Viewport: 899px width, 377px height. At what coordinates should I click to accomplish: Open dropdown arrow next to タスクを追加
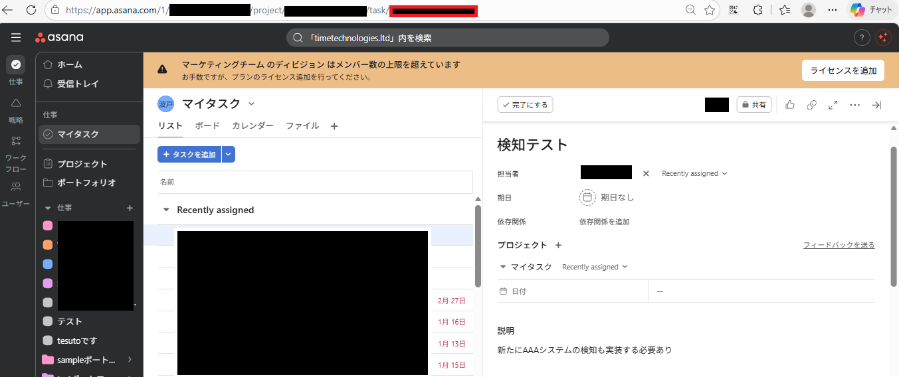click(229, 155)
